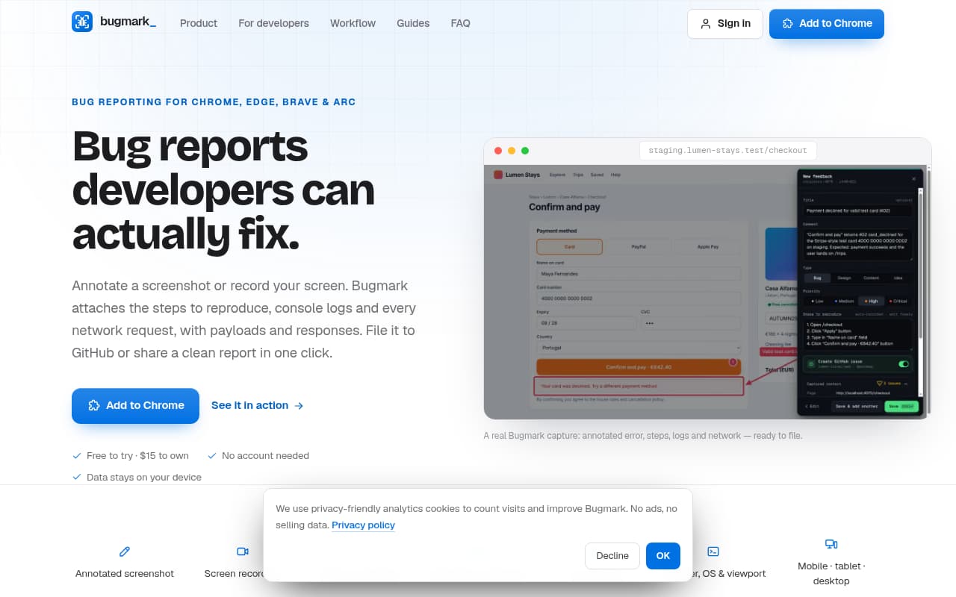Click the "No account needed" text
The image size is (956, 597).
tap(265, 456)
